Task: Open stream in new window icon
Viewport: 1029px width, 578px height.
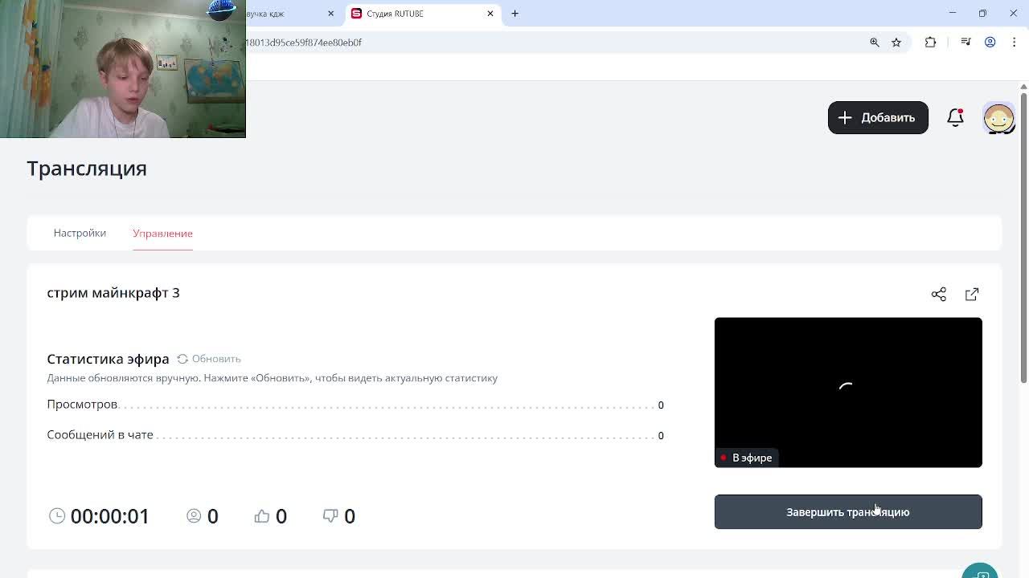Action: point(972,295)
